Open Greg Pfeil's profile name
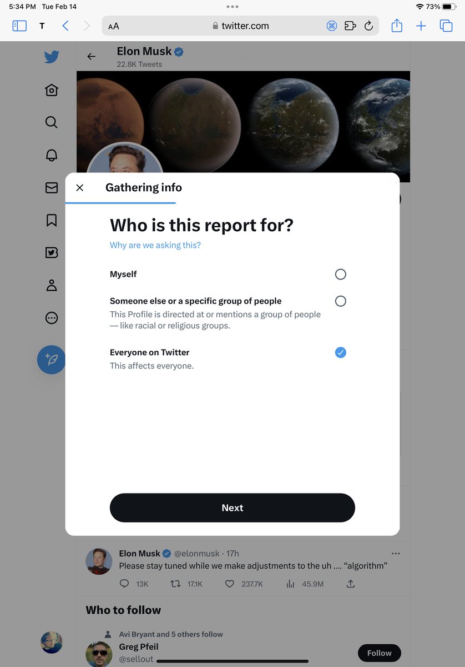465x667 pixels. [x=139, y=647]
